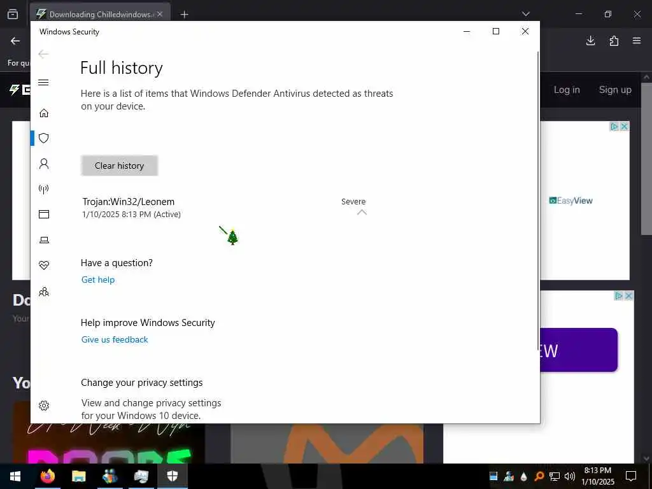Open Windows Security settings gear

click(x=44, y=406)
